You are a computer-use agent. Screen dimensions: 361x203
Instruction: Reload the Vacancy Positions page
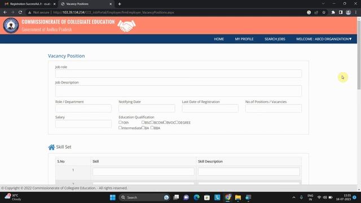(20, 12)
